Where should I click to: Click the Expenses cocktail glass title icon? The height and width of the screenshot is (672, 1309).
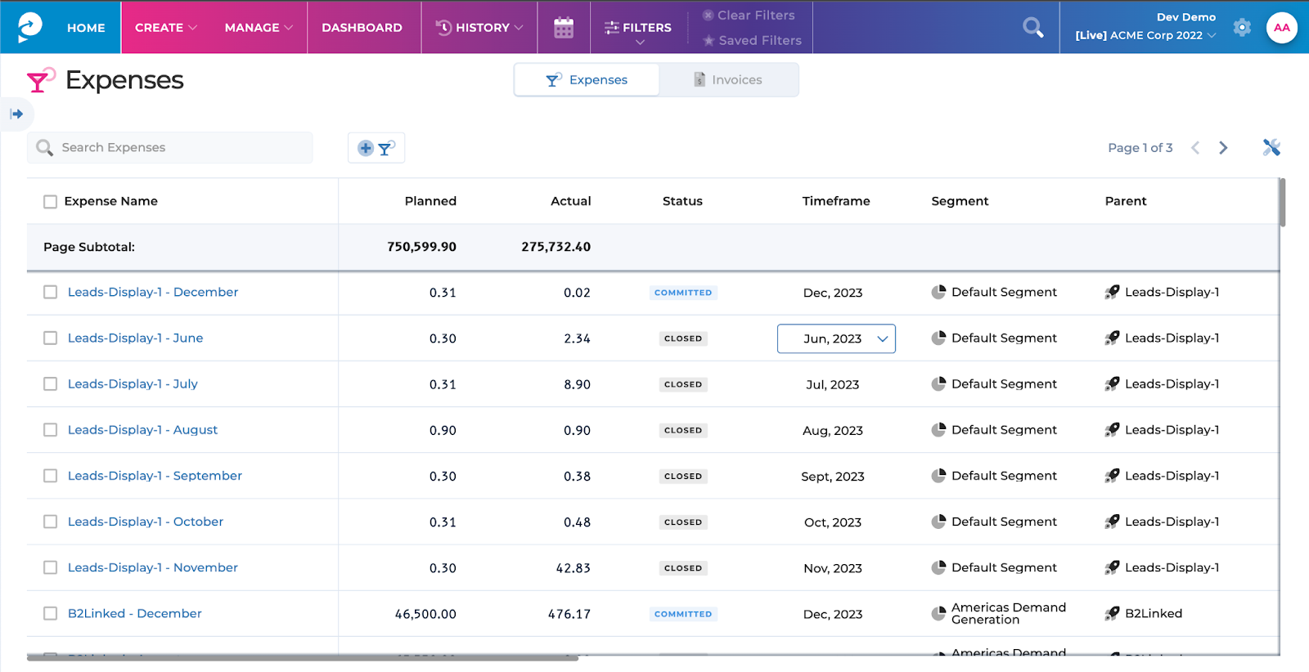41,79
